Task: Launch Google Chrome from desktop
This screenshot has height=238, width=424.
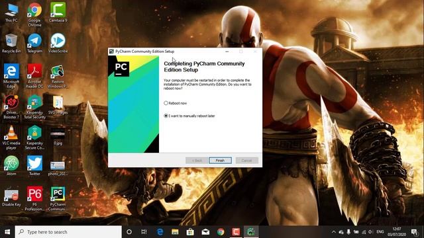Action: pyautogui.click(x=34, y=15)
